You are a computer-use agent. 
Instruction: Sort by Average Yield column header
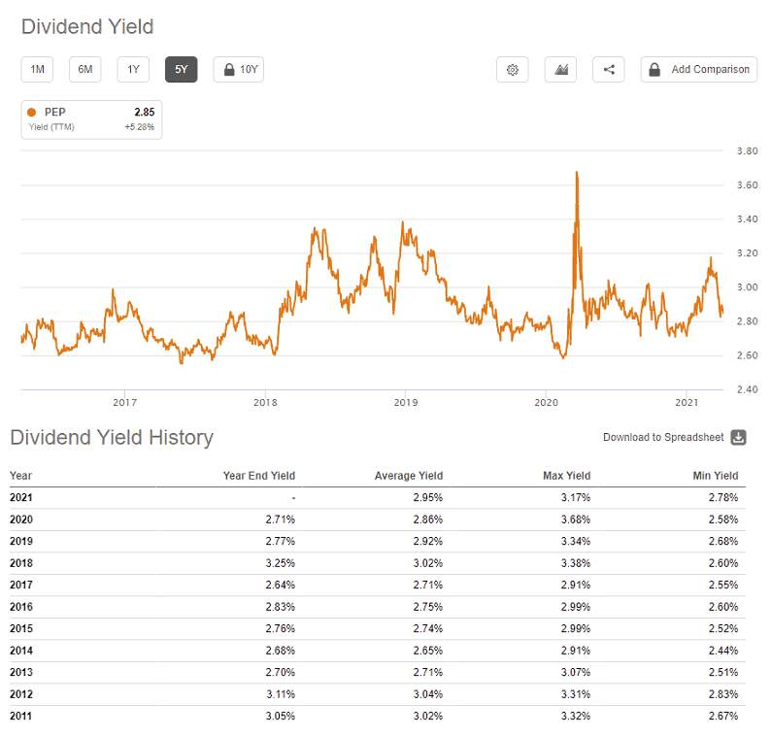pos(409,476)
